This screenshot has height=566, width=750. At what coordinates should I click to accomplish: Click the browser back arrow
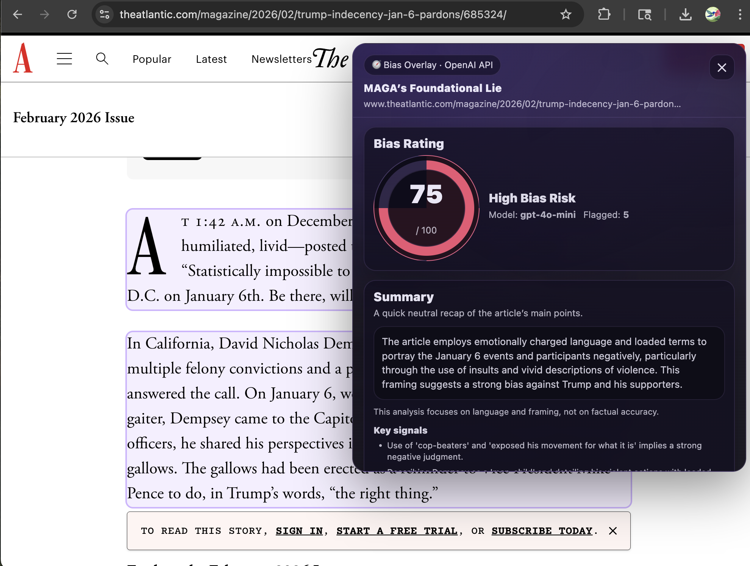coord(17,14)
